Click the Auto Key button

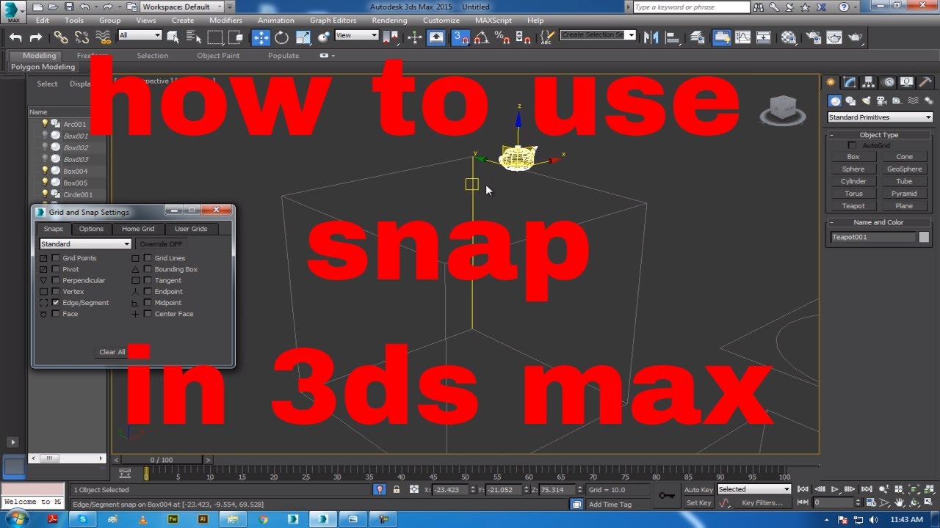click(x=698, y=490)
